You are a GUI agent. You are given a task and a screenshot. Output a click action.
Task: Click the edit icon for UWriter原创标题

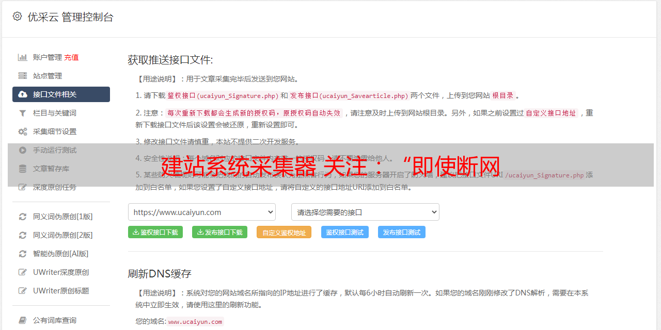tap(23, 291)
